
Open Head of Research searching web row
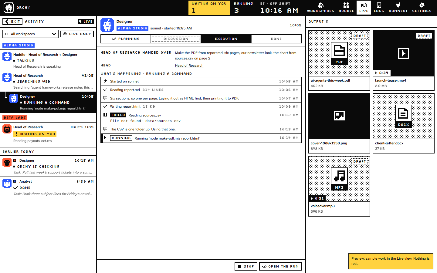(48, 81)
